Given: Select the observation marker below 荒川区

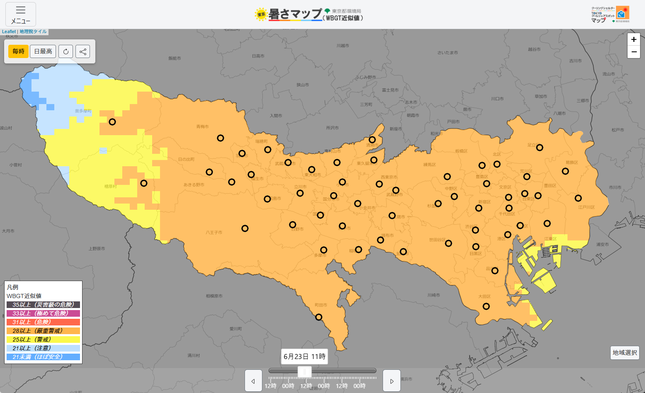Looking at the screenshot, I should (527, 177).
